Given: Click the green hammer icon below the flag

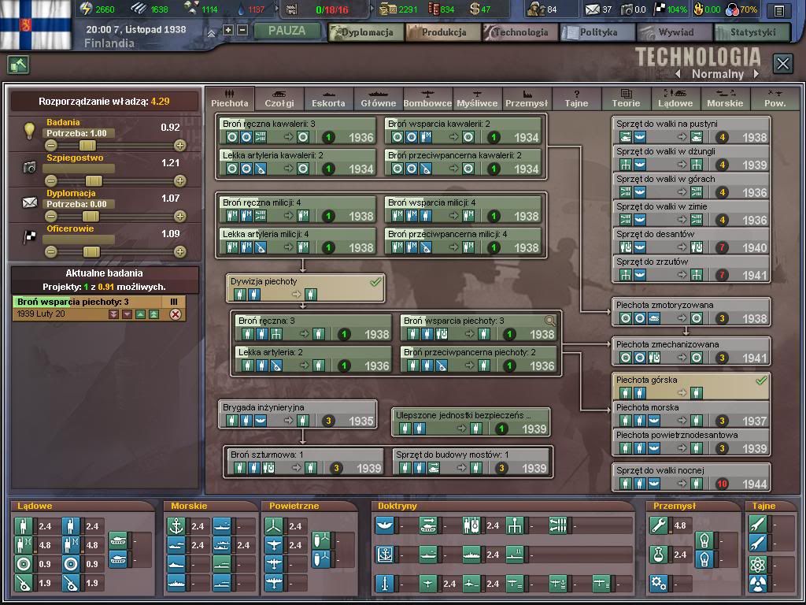Looking at the screenshot, I should [18, 65].
